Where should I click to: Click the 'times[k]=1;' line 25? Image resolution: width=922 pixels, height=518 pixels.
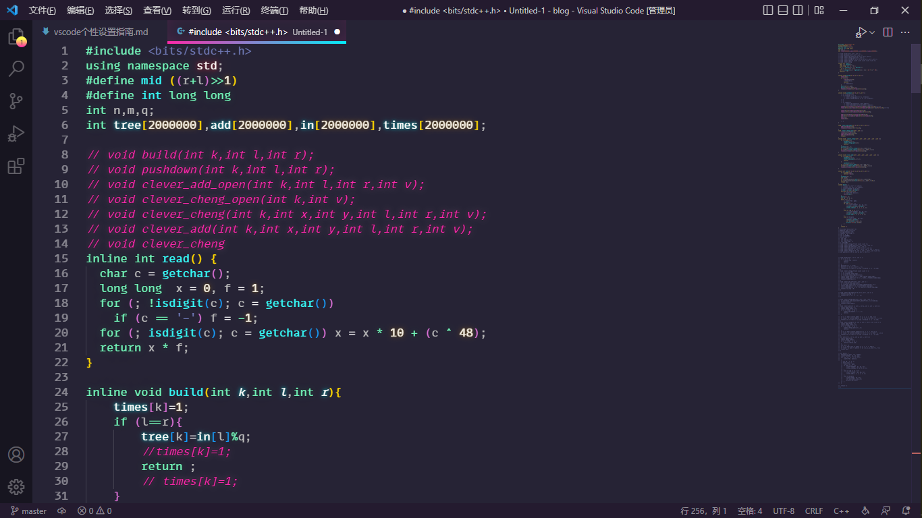151,407
